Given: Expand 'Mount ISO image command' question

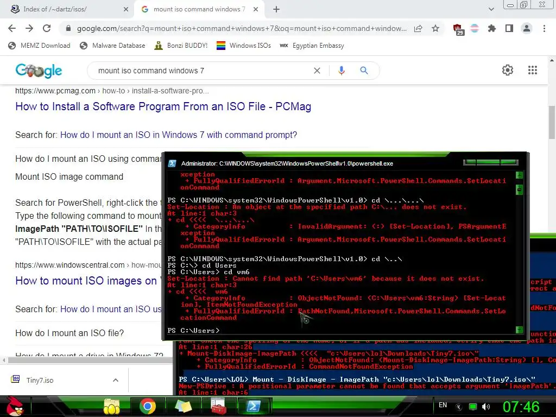Looking at the screenshot, I should coord(69,176).
